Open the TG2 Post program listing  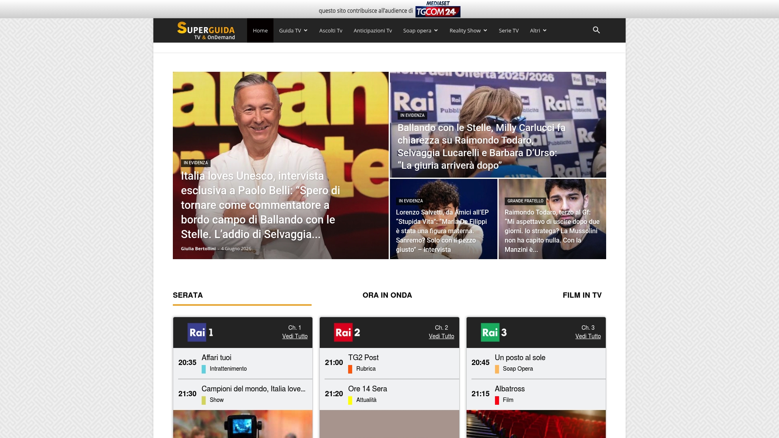tap(363, 358)
